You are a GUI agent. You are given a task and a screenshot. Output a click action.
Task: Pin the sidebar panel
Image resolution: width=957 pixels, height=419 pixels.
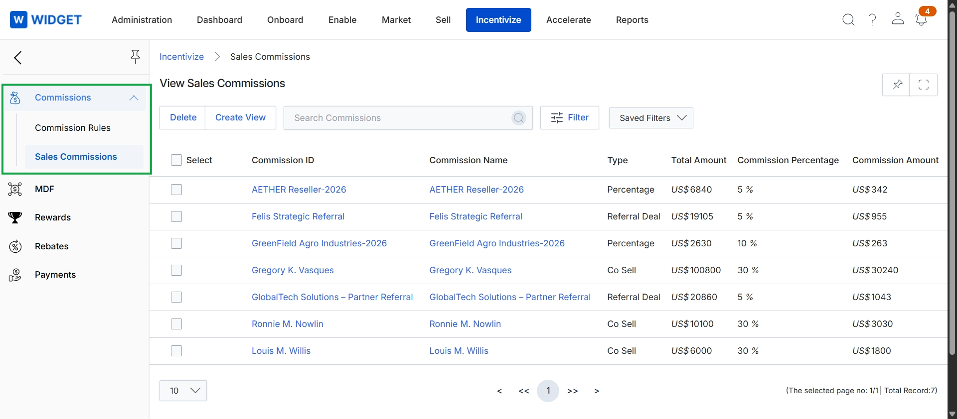135,57
